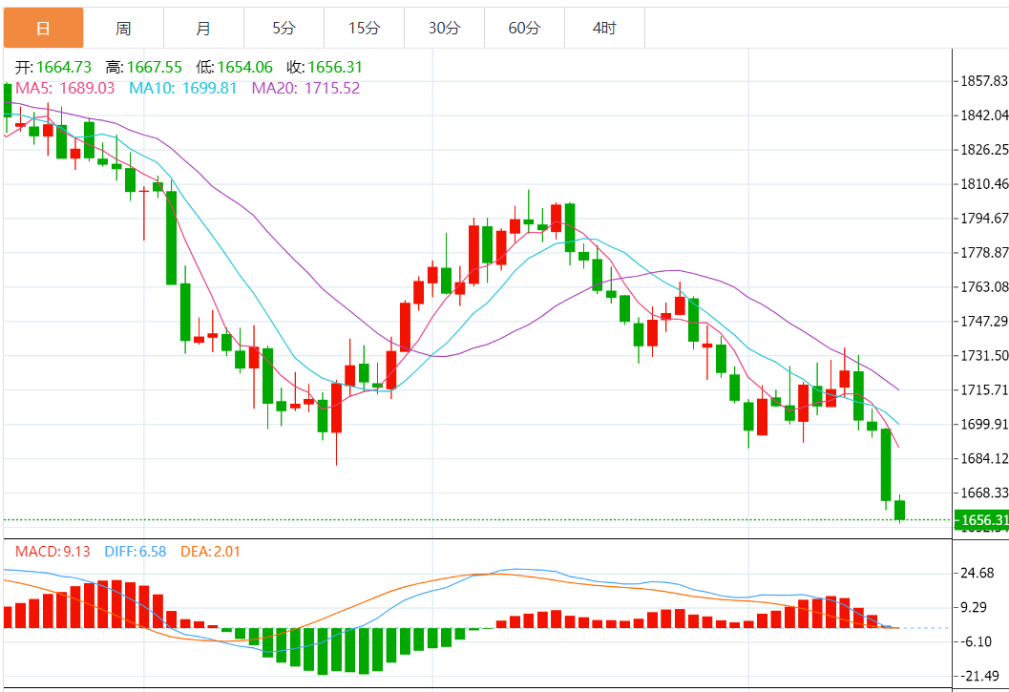This screenshot has width=1009, height=692.
Task: Click the 1794.67 price axis label
Action: pyautogui.click(x=984, y=219)
